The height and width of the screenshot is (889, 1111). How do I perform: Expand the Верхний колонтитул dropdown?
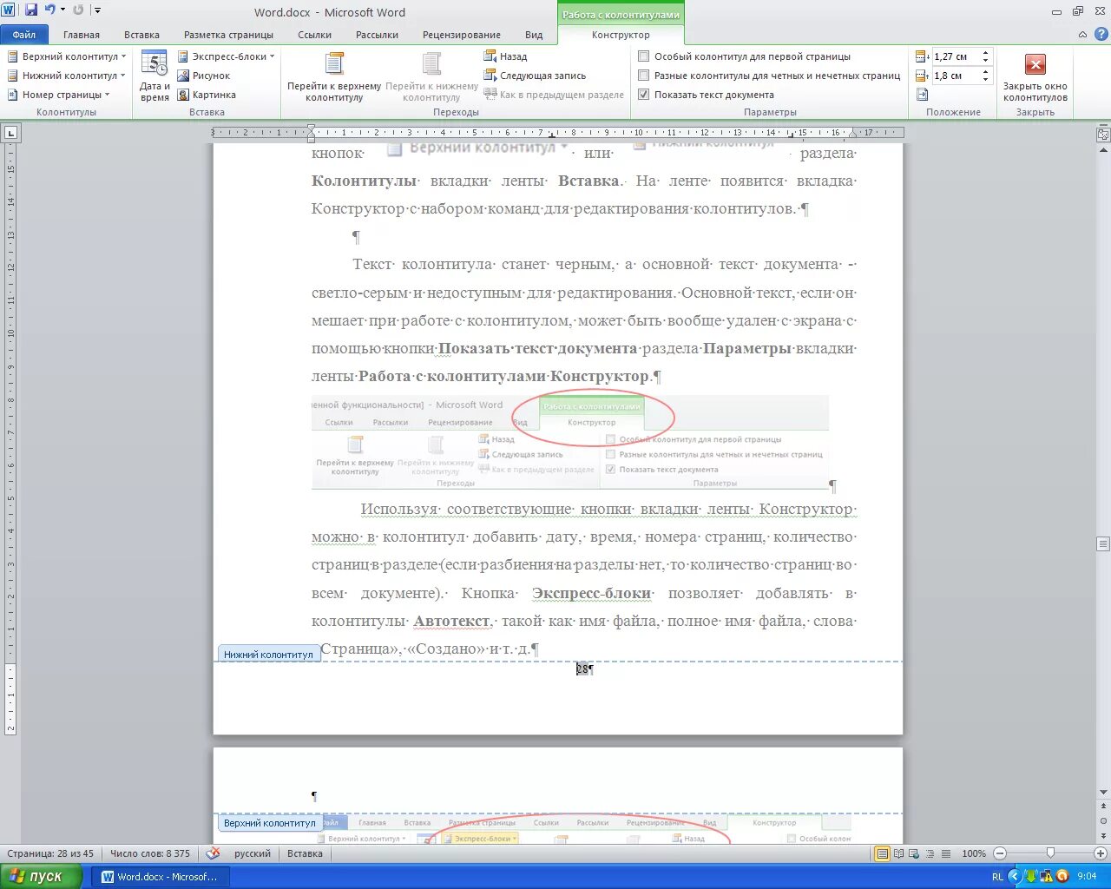pyautogui.click(x=67, y=56)
